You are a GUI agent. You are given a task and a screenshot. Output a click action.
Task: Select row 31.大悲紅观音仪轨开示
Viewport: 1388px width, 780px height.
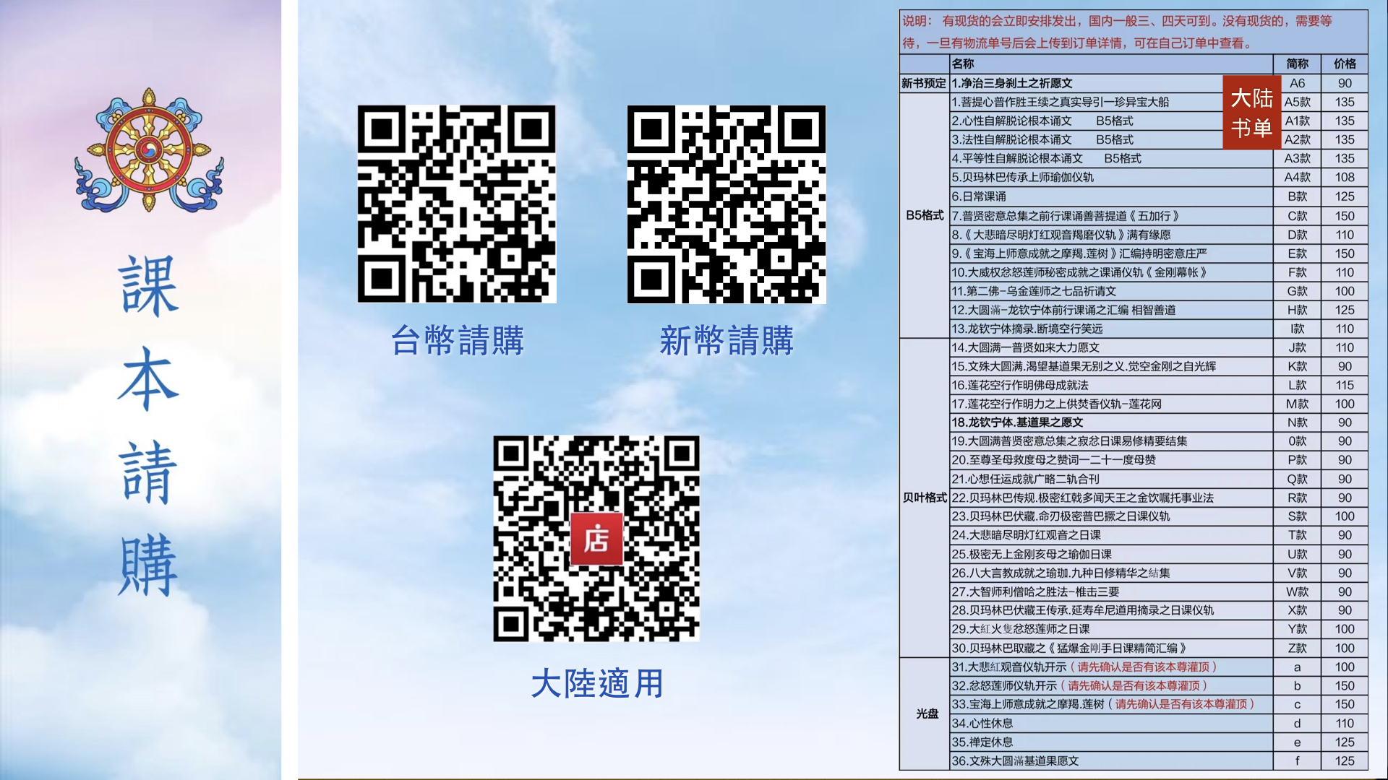[x=1112, y=667]
